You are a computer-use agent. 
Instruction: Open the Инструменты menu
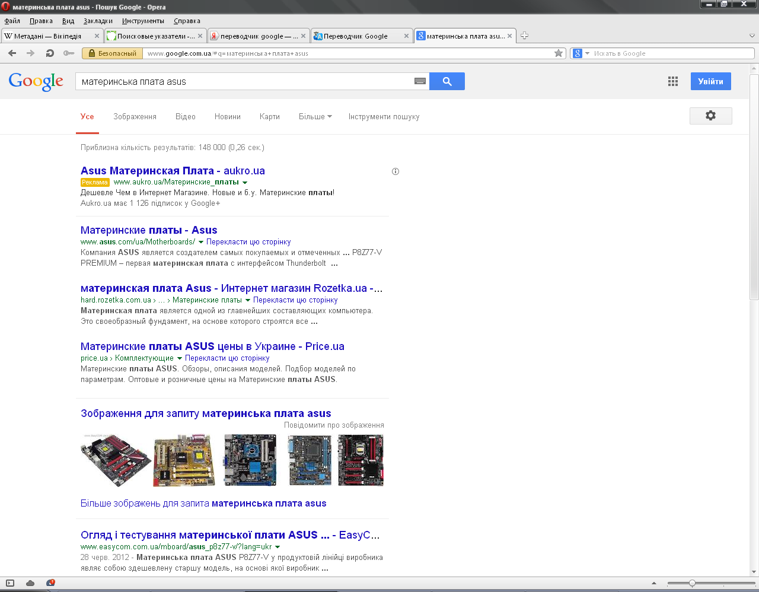[x=143, y=21]
